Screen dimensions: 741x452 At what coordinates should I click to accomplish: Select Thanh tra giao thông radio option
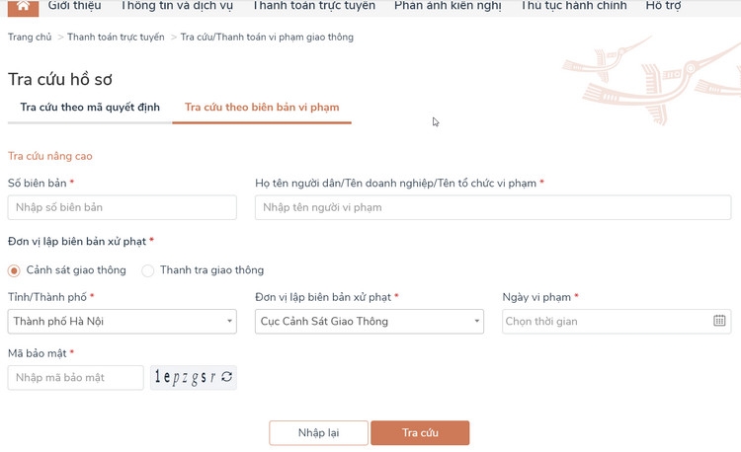pos(148,270)
